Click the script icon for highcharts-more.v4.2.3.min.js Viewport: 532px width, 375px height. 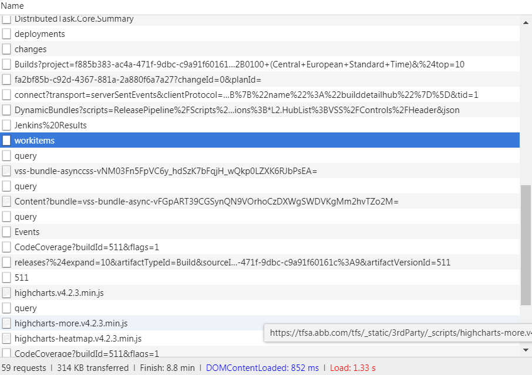point(6,323)
